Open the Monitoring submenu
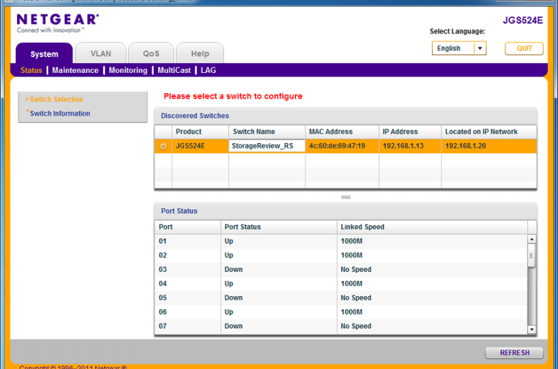The height and width of the screenshot is (369, 558). point(128,70)
